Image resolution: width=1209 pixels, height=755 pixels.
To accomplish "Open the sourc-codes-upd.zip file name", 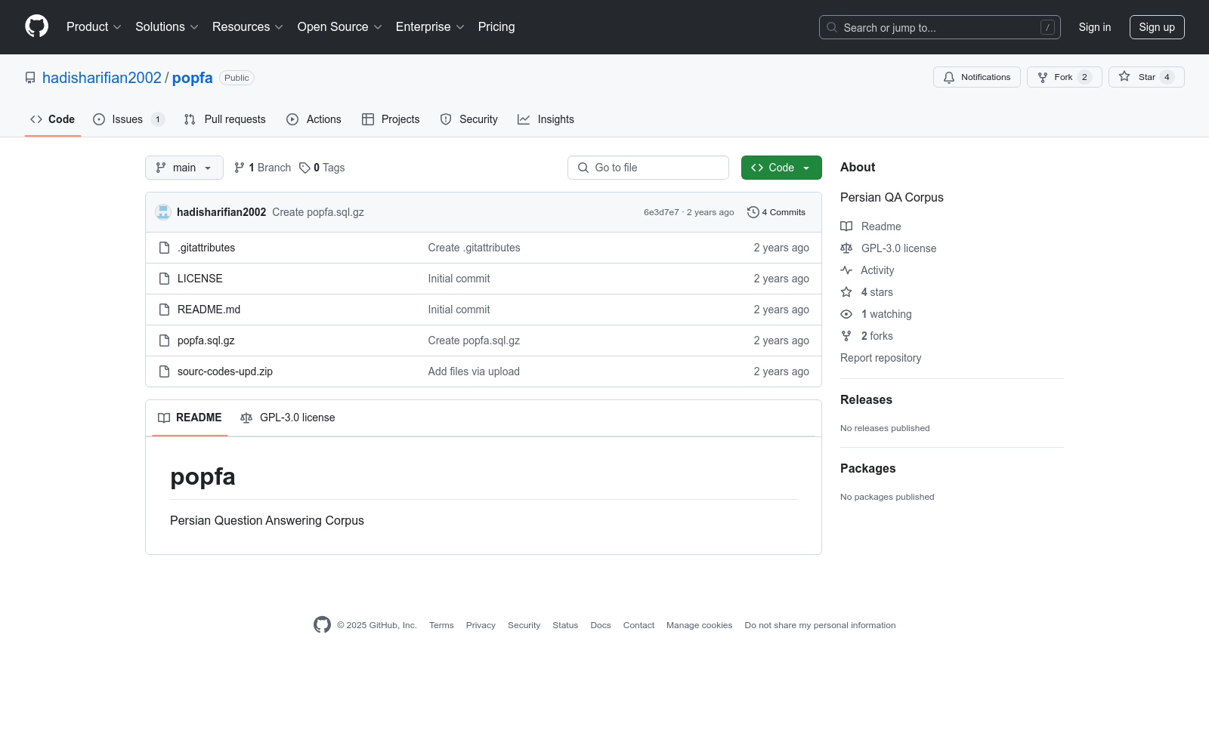I will click(x=225, y=371).
